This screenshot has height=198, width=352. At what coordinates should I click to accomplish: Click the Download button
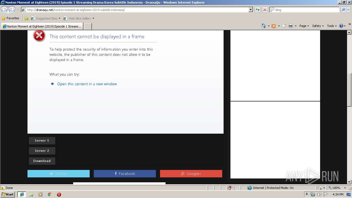pos(42,161)
